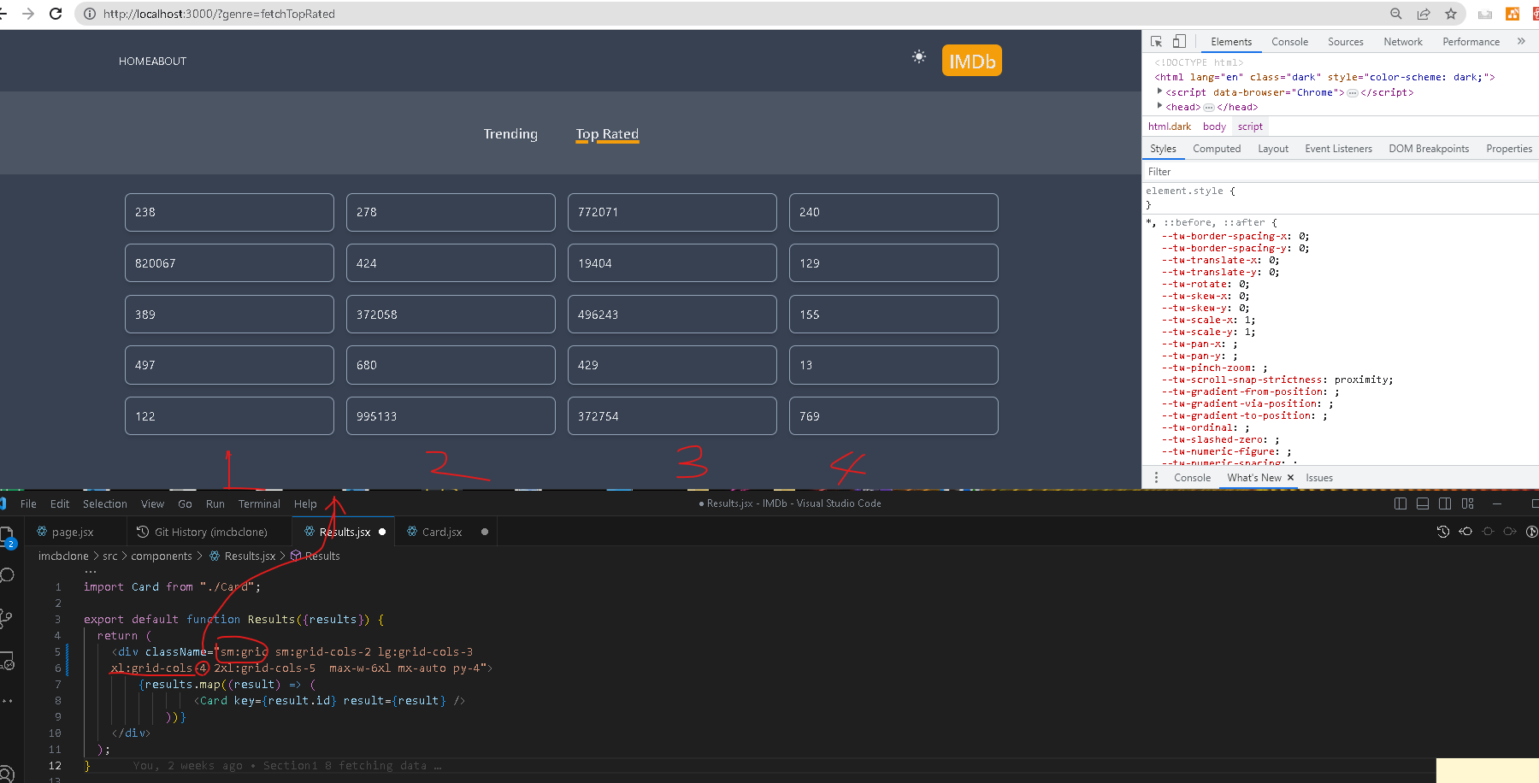Switch to the Card.jsx editor tab
Image resolution: width=1539 pixels, height=783 pixels.
[442, 532]
